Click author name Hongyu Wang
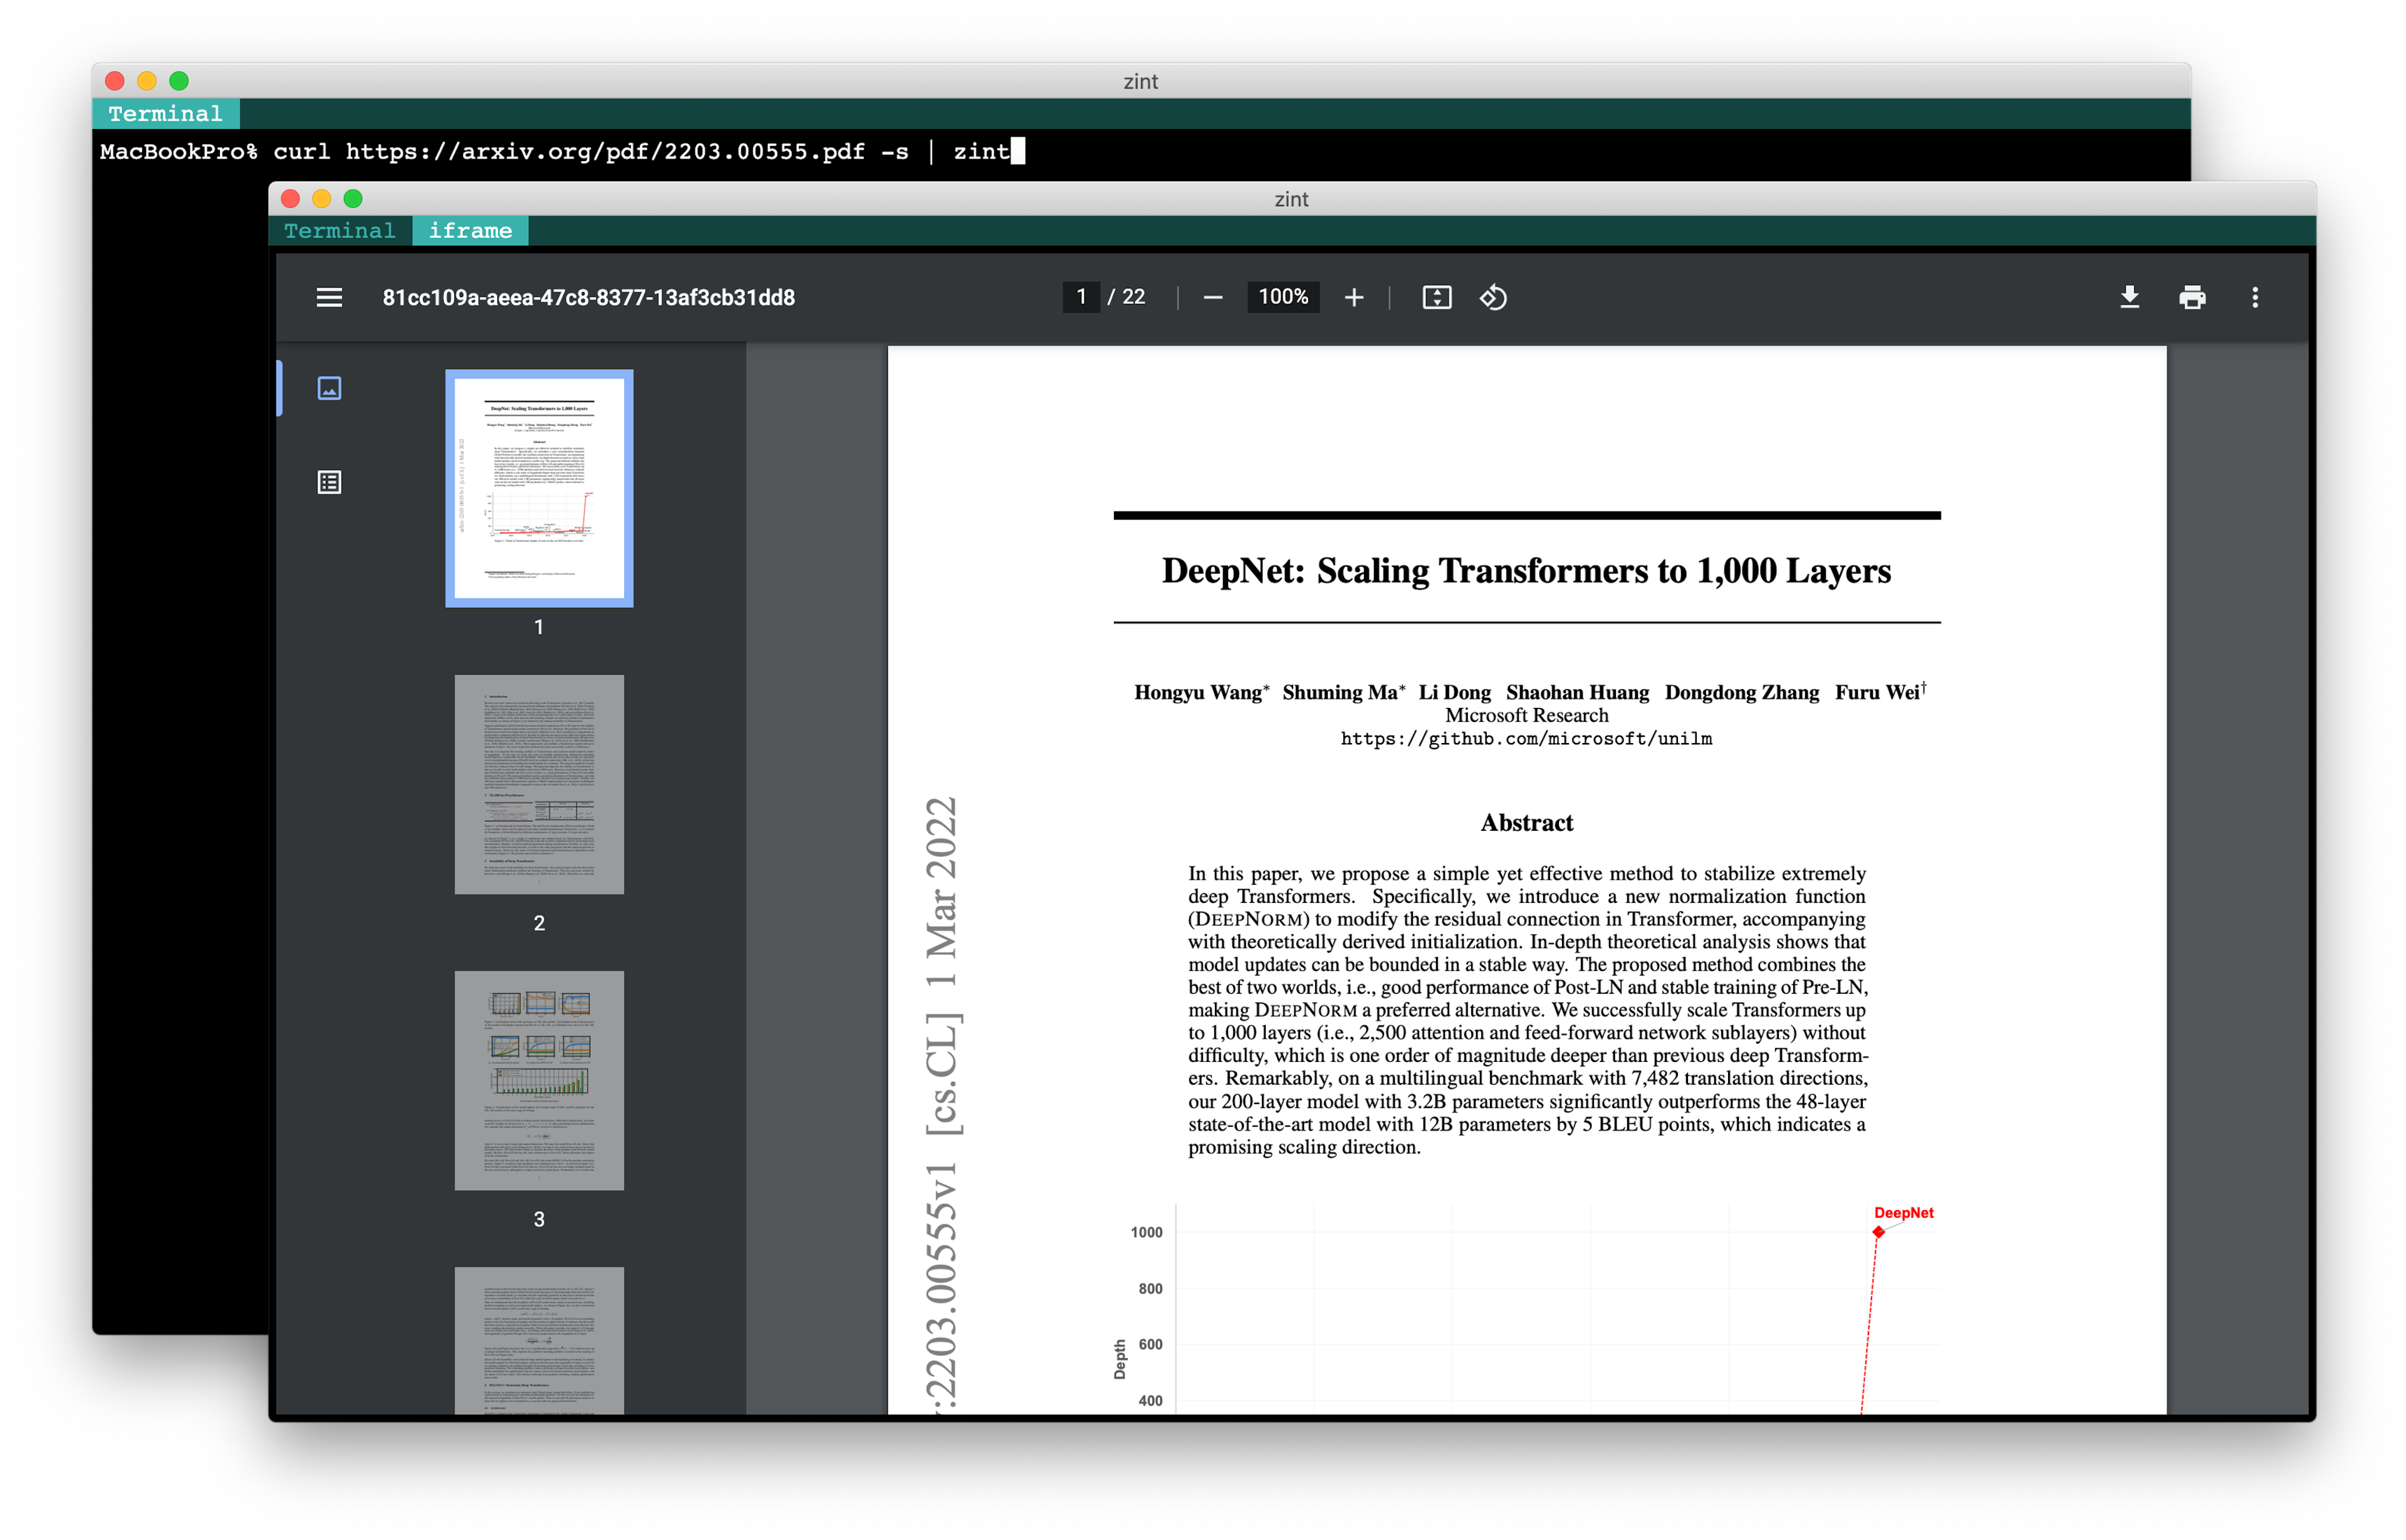 1198,692
